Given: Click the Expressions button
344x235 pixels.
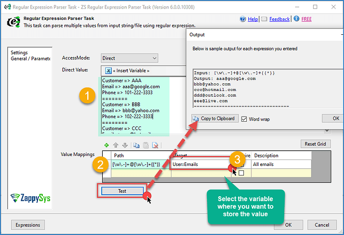Looking at the screenshot, I should click(28, 225).
